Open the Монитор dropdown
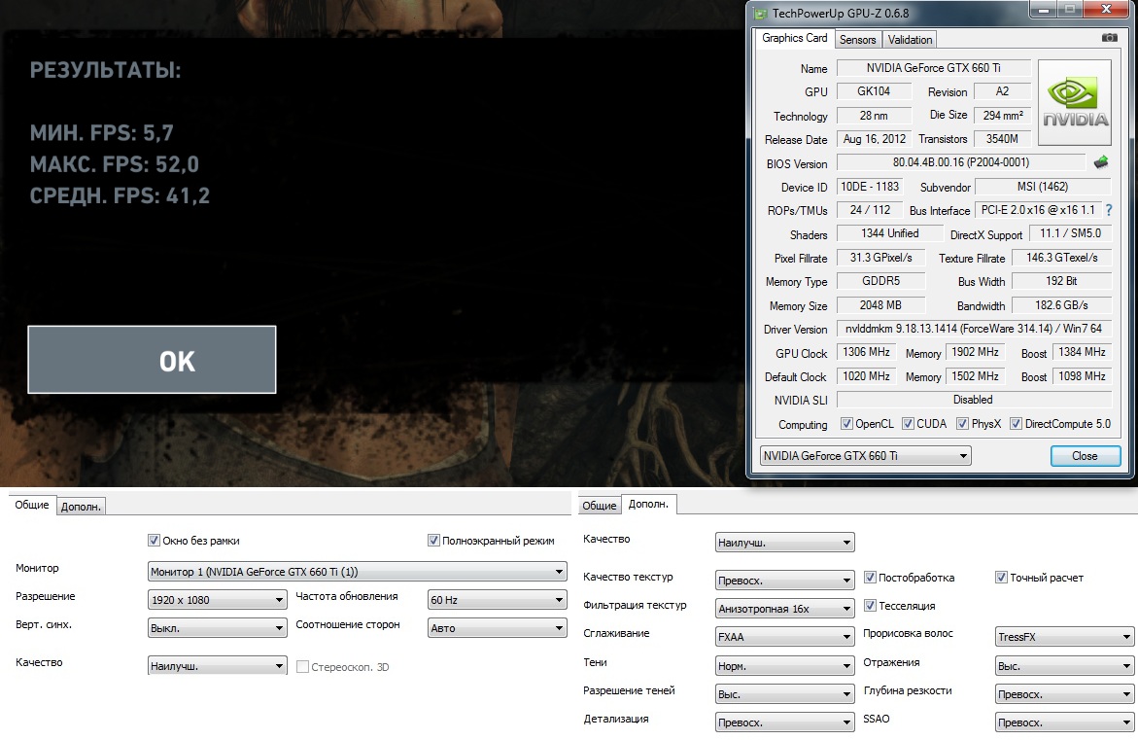1138x740 pixels. point(357,572)
